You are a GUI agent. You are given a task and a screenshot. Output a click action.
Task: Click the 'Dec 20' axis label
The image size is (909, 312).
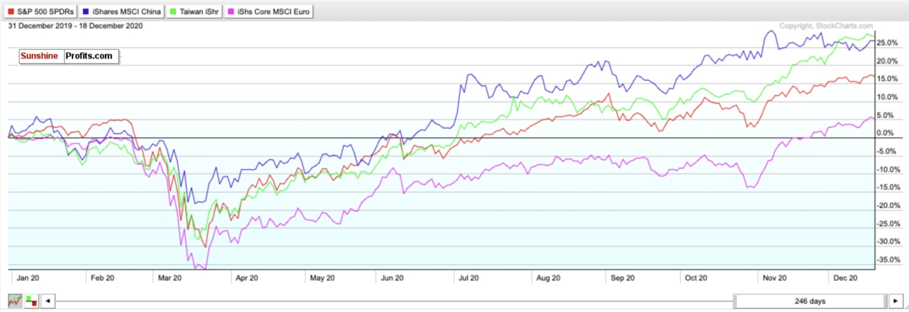tap(845, 278)
